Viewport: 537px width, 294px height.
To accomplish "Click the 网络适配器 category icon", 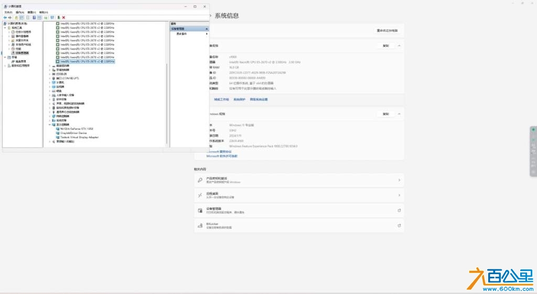I will (x=54, y=116).
